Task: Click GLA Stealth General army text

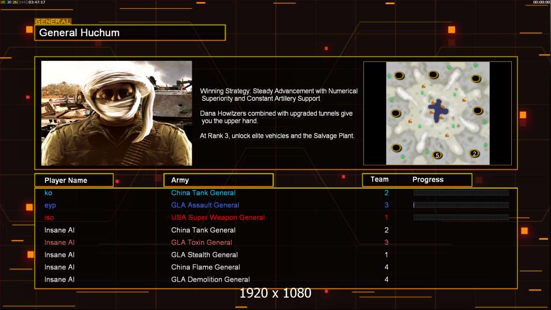Action: click(x=204, y=255)
